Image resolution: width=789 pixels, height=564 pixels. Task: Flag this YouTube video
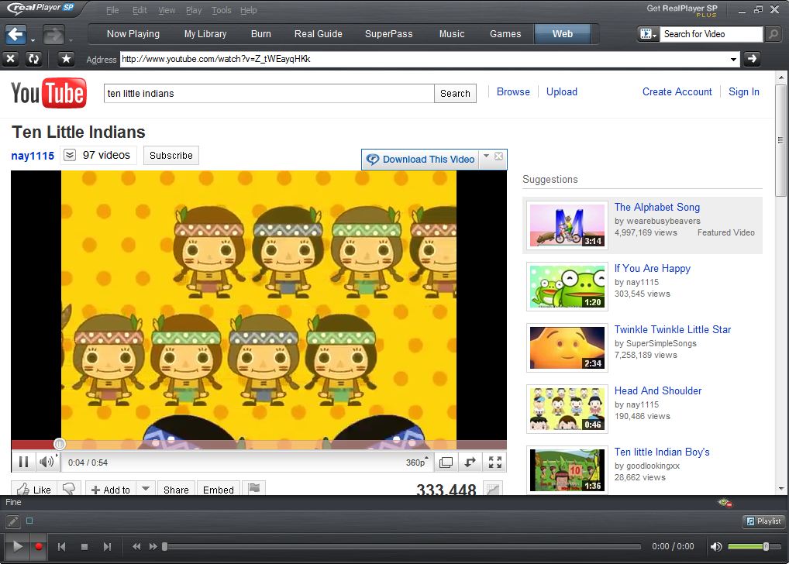click(x=254, y=488)
